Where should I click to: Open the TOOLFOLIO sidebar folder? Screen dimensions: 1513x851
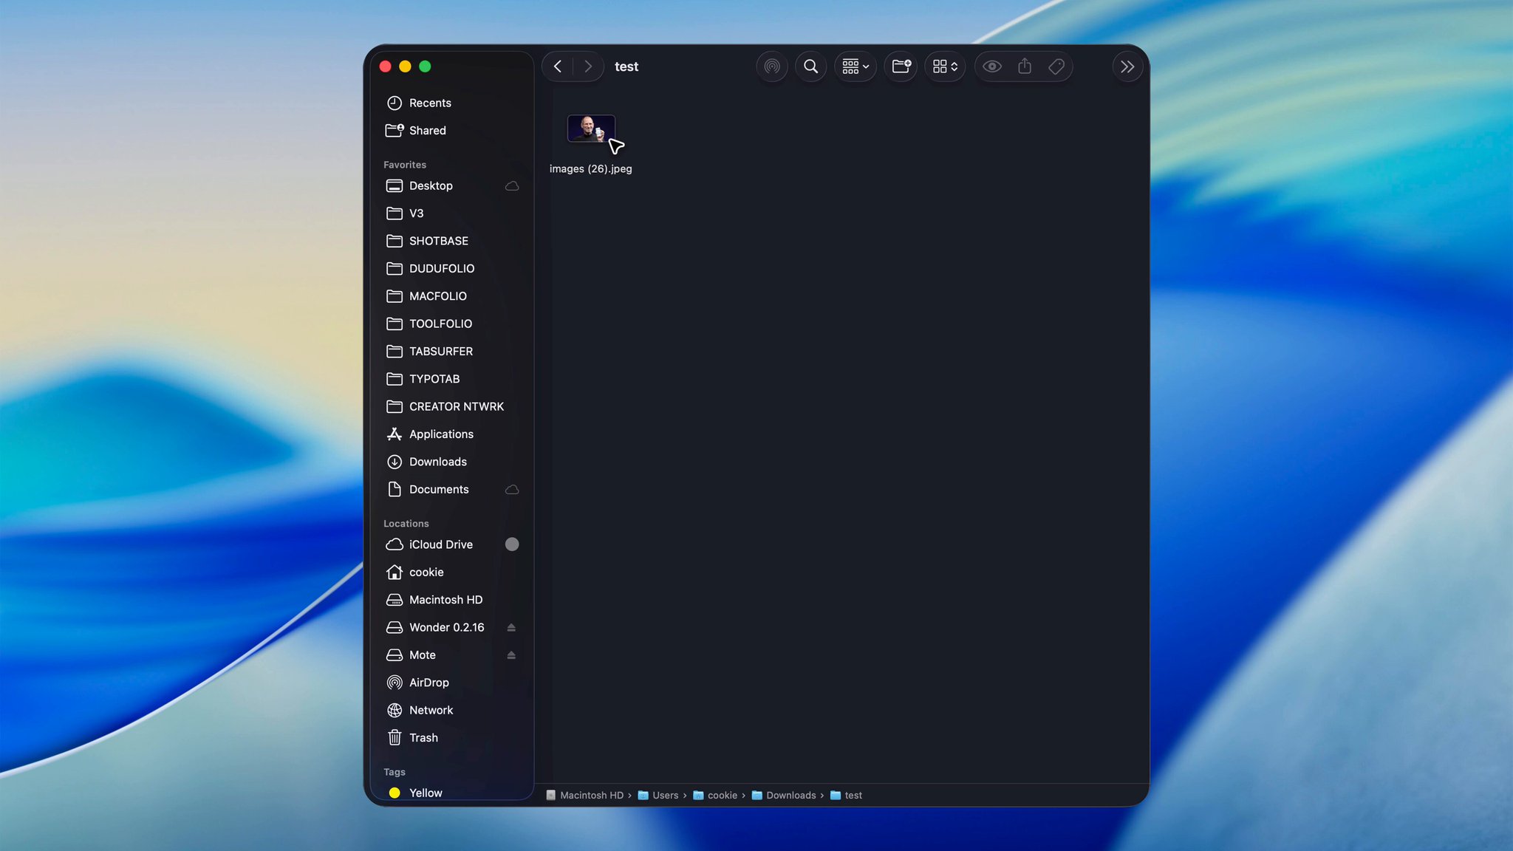pyautogui.click(x=452, y=324)
